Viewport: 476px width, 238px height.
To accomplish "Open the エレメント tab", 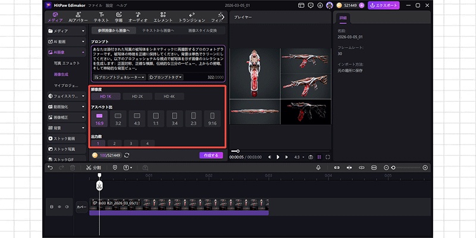I will [163, 17].
